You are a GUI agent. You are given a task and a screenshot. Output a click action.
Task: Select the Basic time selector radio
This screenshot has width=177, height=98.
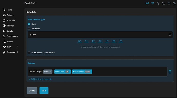(x=29, y=24)
